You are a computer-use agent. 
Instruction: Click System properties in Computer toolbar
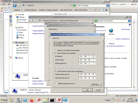pyautogui.click(x=31, y=10)
